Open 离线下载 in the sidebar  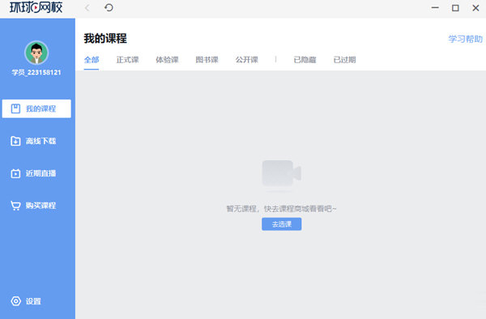[x=36, y=141]
